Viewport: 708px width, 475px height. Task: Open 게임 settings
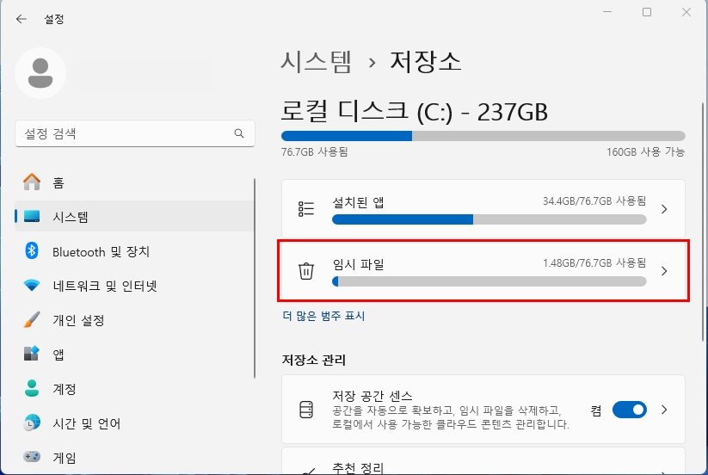[134, 458]
